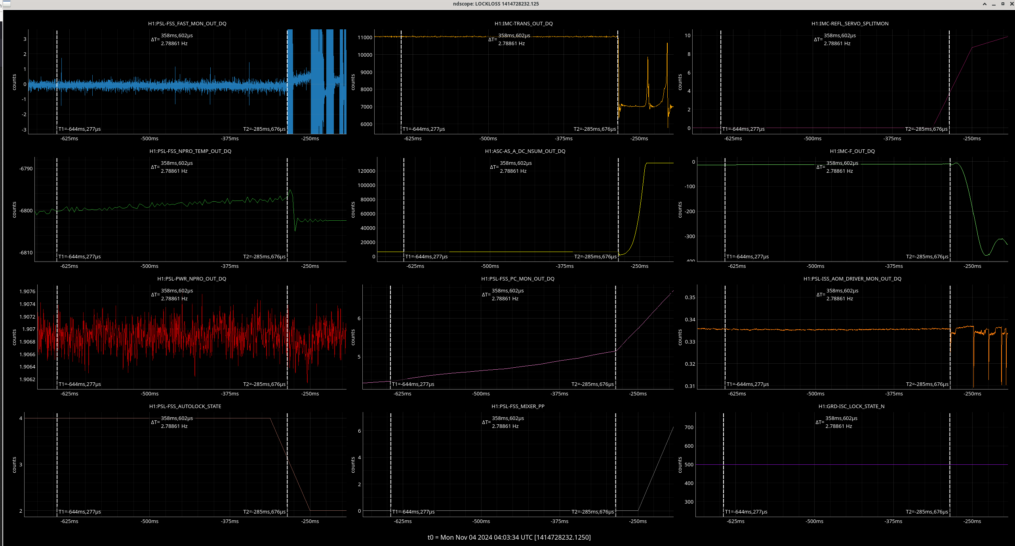Click the ΔT readout in the FSS_FAST_MON plot
The height and width of the screenshot is (546, 1015).
click(x=172, y=40)
